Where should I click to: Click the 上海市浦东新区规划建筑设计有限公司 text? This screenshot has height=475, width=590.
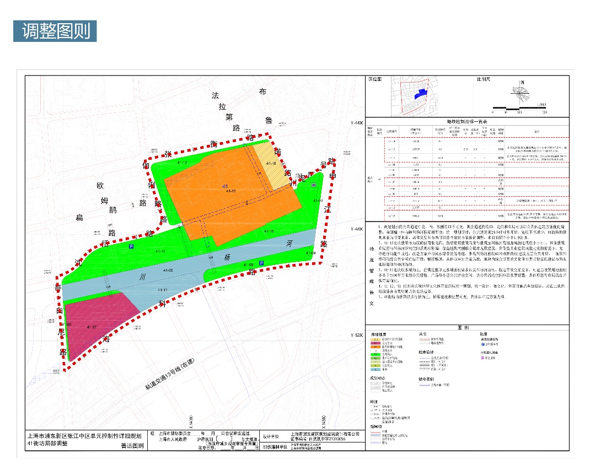[x=325, y=434]
